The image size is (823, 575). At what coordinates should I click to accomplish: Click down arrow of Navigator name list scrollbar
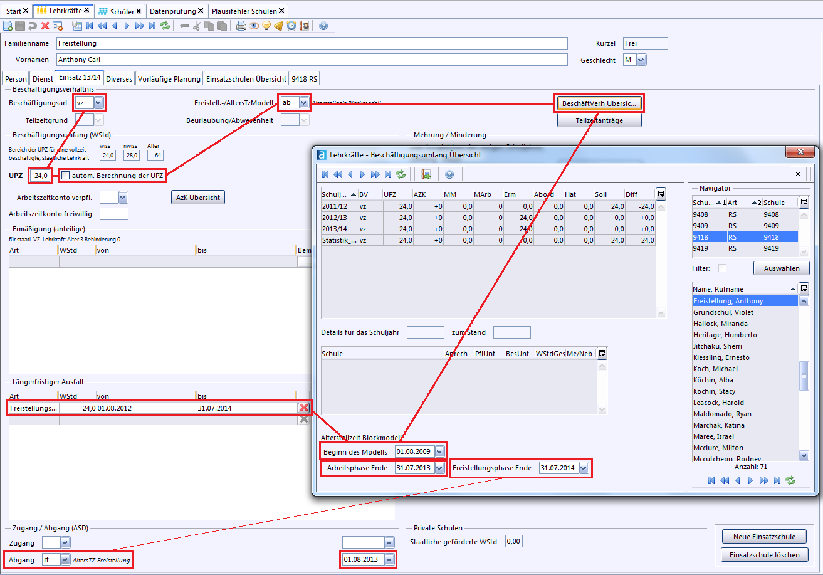[x=804, y=455]
